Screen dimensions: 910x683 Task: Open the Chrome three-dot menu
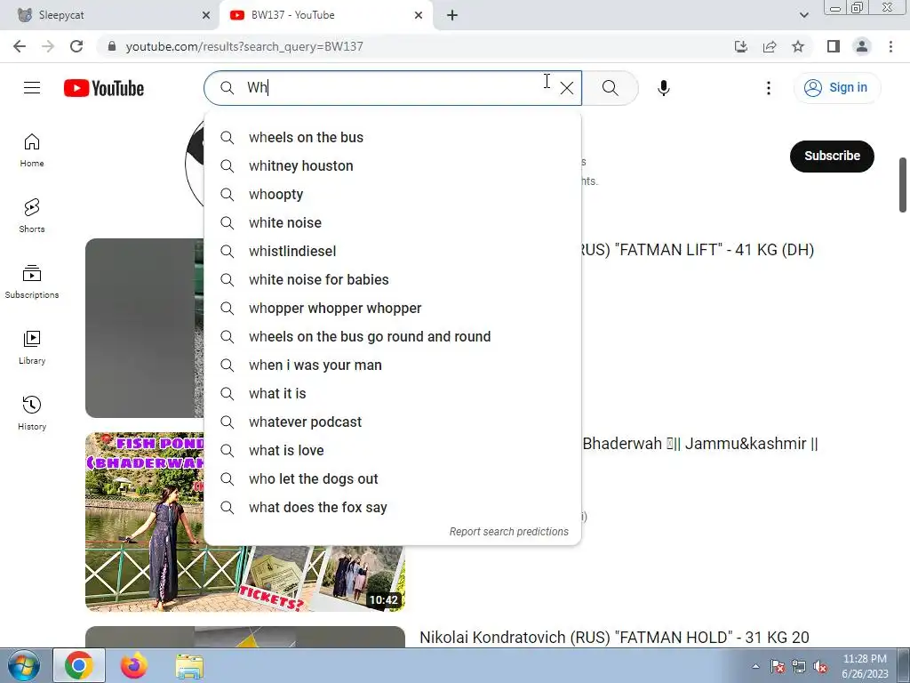point(890,46)
